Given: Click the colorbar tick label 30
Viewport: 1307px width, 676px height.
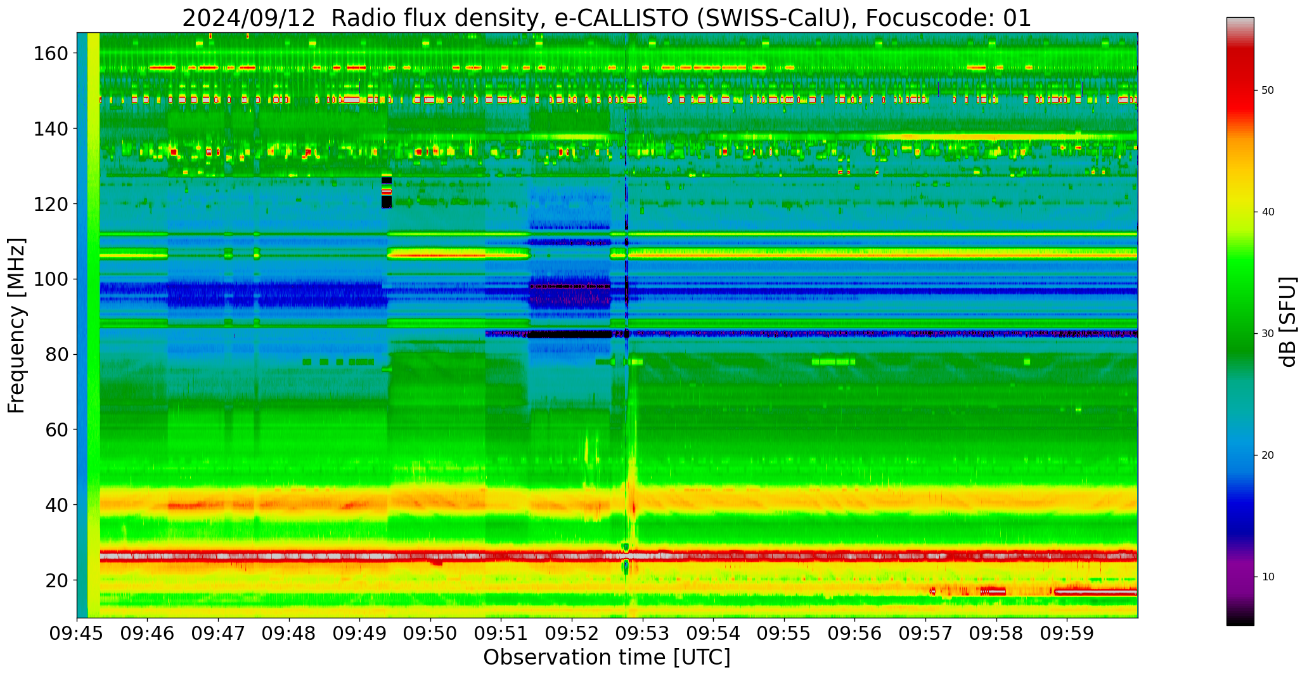Looking at the screenshot, I should pos(1268,334).
